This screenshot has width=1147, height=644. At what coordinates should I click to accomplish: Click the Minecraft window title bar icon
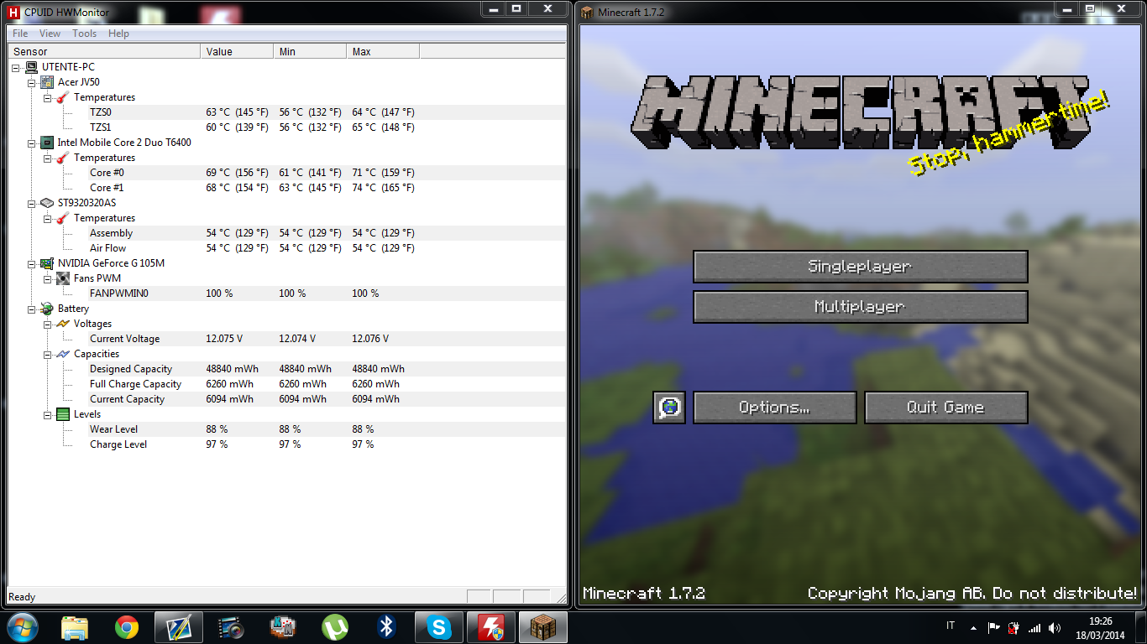click(x=587, y=13)
